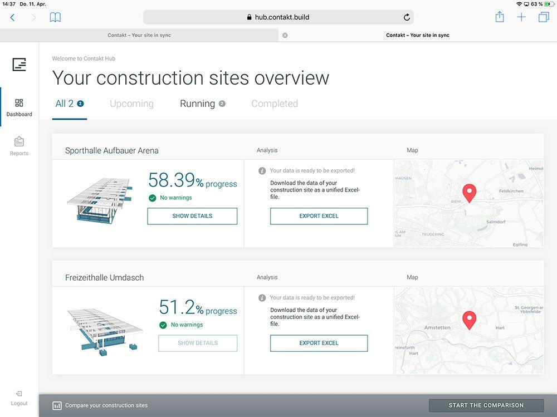Screen dimensions: 557x417
Task: Switch to the Completed tab
Action: (275, 104)
